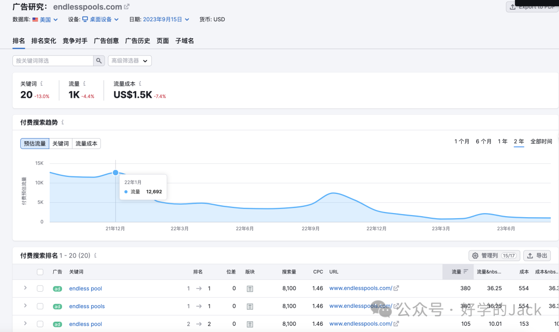Set chart range to 1 个月
Screen dimensions: 559x332
(x=462, y=141)
